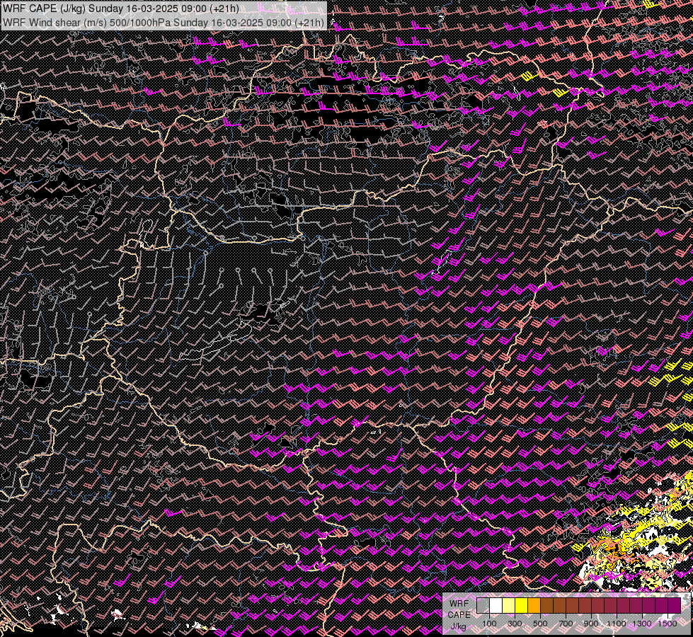Click the '1100' legend value label
This screenshot has height=637, width=693.
[617, 624]
